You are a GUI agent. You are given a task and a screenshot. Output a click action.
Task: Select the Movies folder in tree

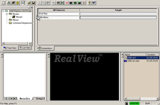pyautogui.click(x=15, y=14)
